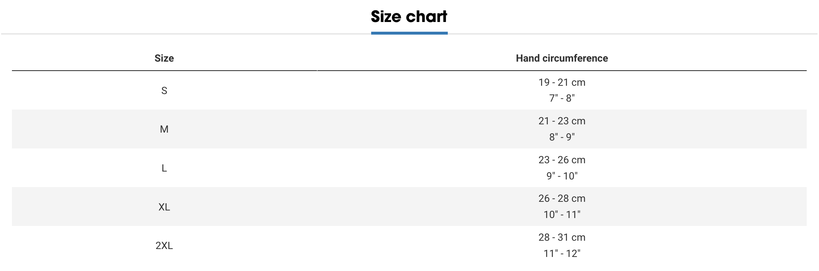Select the L size label
This screenshot has width=819, height=271.
coord(164,168)
